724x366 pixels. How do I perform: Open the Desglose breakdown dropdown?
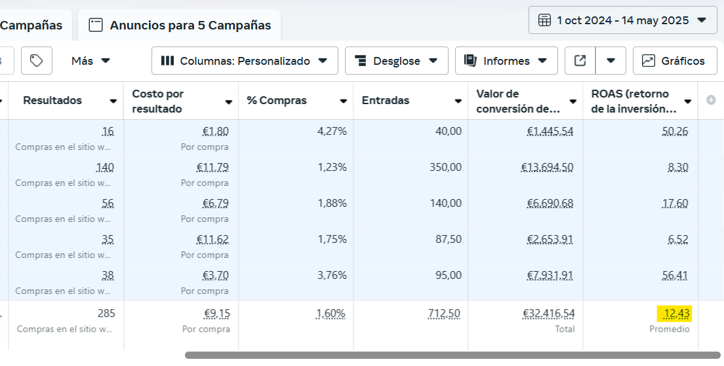(396, 61)
